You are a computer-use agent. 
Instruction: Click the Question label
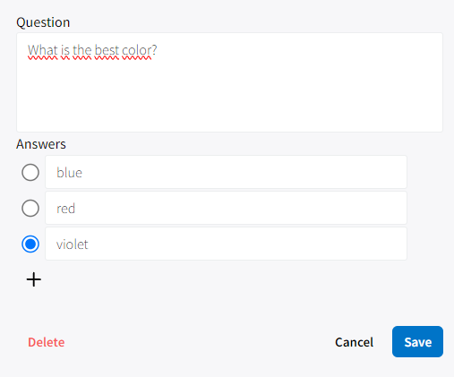coord(43,22)
